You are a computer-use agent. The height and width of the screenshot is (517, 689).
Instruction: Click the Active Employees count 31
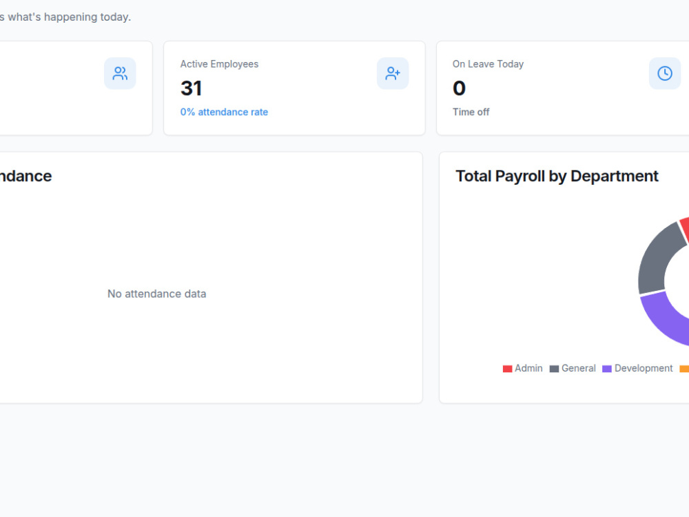click(191, 88)
